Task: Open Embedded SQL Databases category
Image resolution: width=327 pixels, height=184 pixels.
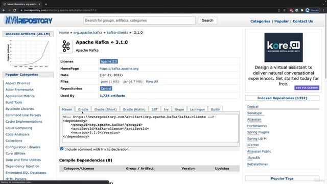Action: pyautogui.click(x=26, y=173)
